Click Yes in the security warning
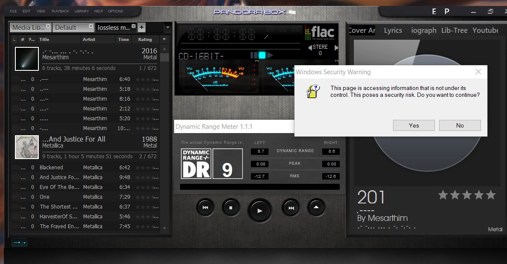 (x=414, y=125)
